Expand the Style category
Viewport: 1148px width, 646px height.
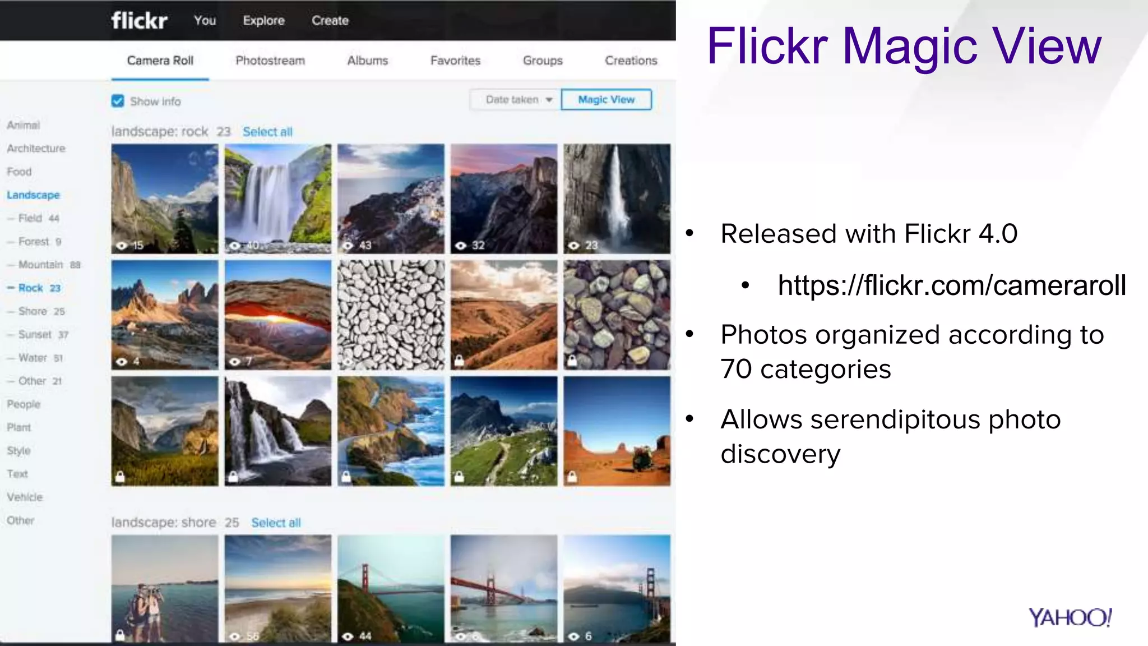click(18, 451)
